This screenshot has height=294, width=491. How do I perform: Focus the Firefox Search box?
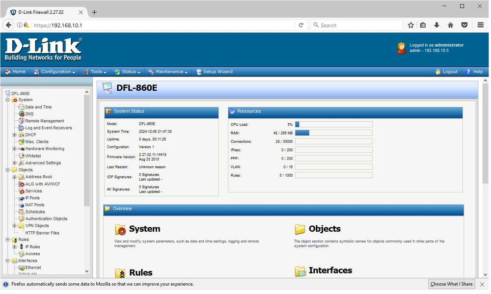click(x=357, y=26)
